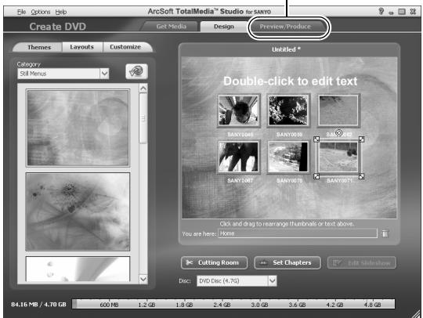The image size is (423, 318).
Task: Select the Customize tab
Action: coord(125,47)
